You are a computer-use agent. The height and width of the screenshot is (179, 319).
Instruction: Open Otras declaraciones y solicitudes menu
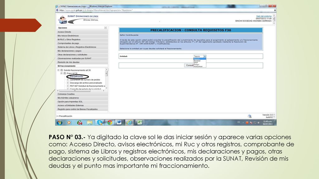[82, 55]
